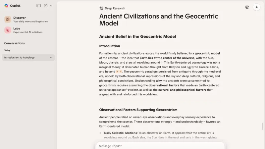
Task: Open the Labs icon tile
Action: tap(8, 30)
